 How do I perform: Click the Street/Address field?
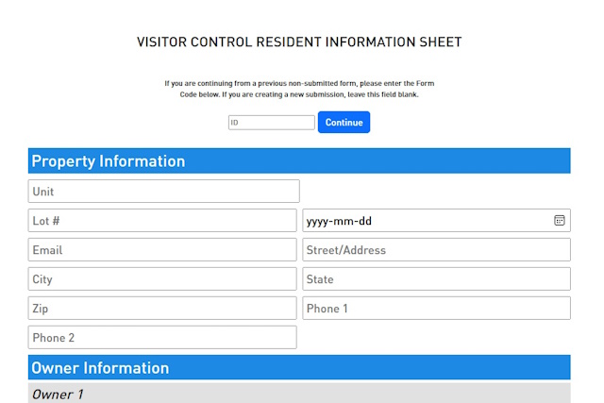[x=436, y=250]
